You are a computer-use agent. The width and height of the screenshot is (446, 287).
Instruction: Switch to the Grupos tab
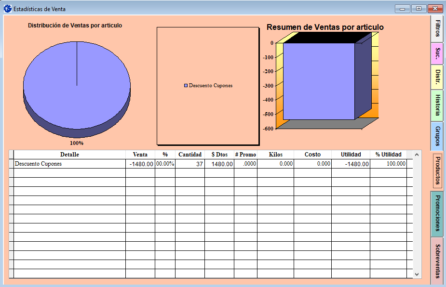click(437, 136)
